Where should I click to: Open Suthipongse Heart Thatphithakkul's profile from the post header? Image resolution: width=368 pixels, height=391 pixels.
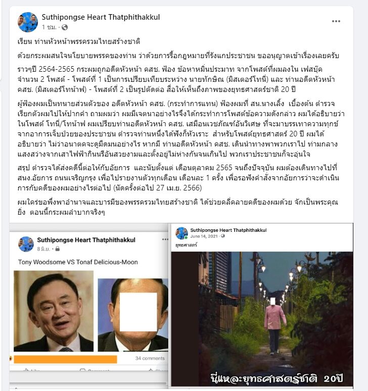click(x=101, y=17)
